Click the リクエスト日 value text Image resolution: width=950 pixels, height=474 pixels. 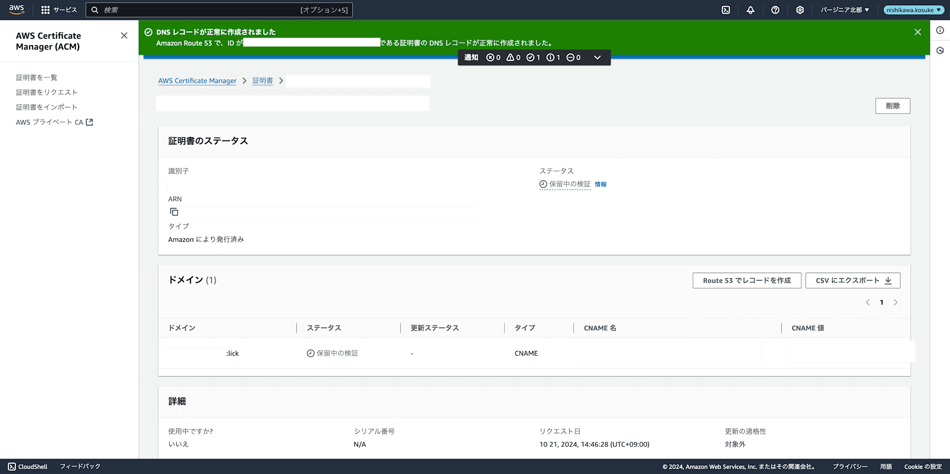pyautogui.click(x=594, y=445)
